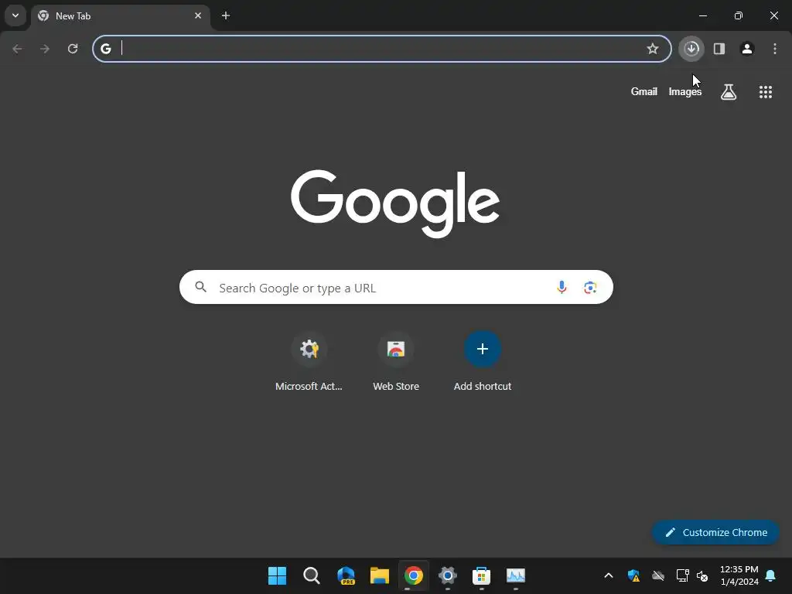Viewport: 792px width, 594px height.
Task: Open the network status tray icon
Action: (682, 575)
